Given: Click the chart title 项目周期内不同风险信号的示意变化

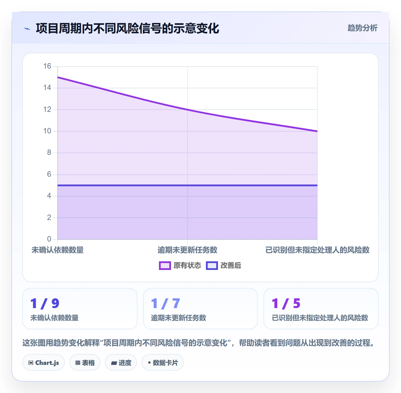Looking at the screenshot, I should pyautogui.click(x=127, y=28).
